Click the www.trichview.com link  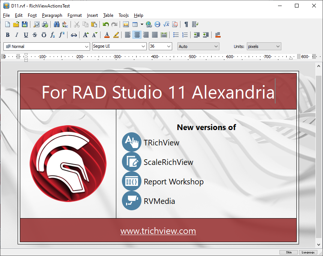pos(158,231)
